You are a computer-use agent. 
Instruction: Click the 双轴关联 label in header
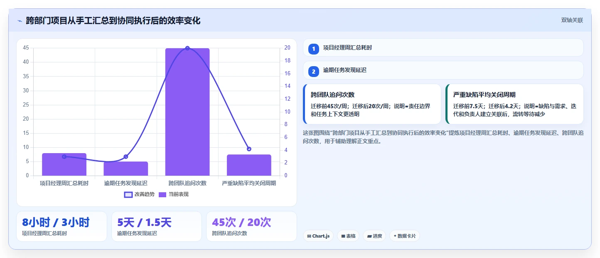point(572,20)
